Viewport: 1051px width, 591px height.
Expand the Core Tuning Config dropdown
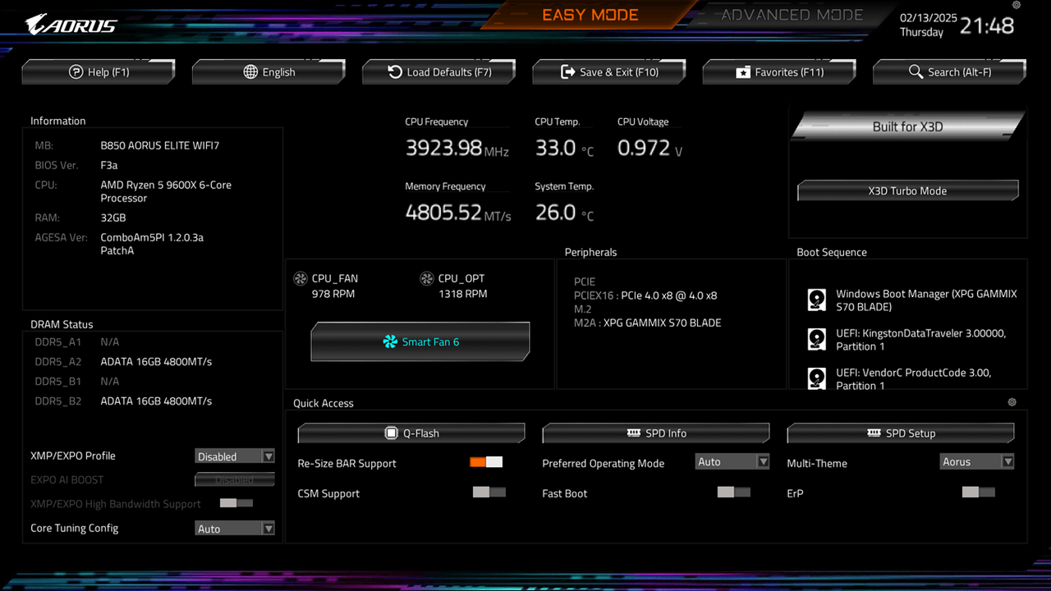[x=235, y=528]
